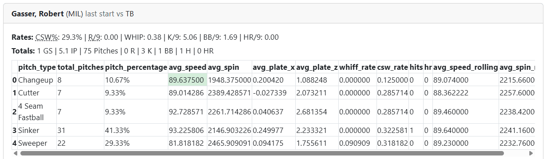Click Sinker avg_speed value 93.225806

pos(187,130)
